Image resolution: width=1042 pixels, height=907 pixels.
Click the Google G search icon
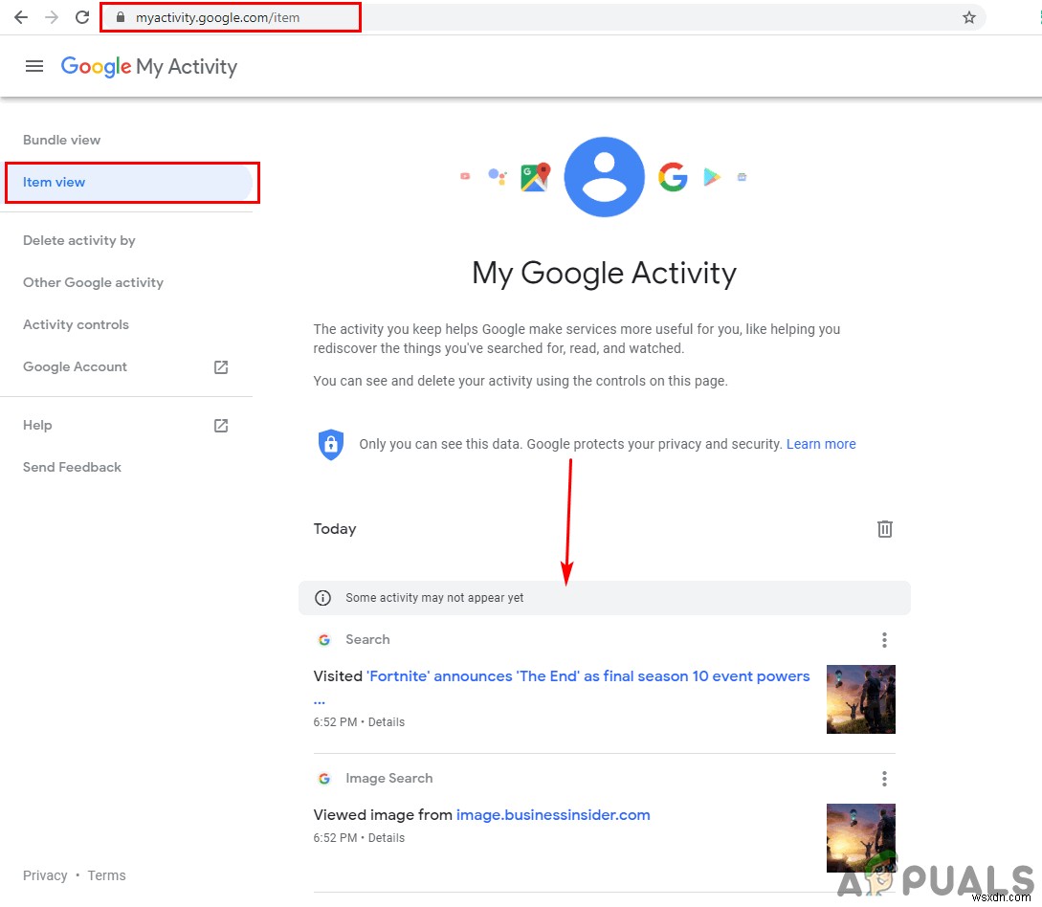point(674,176)
